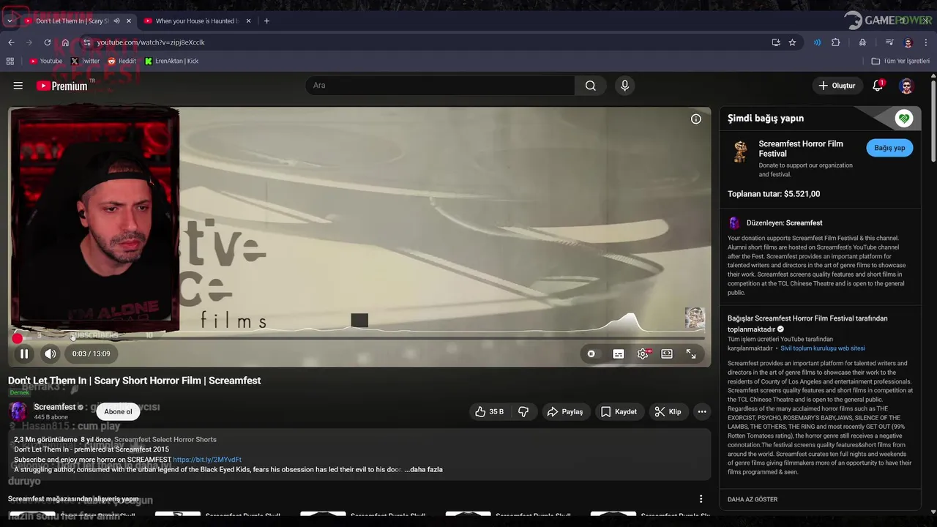Open YouTube notifications bell
Screen dimensions: 937x527
[878, 86]
